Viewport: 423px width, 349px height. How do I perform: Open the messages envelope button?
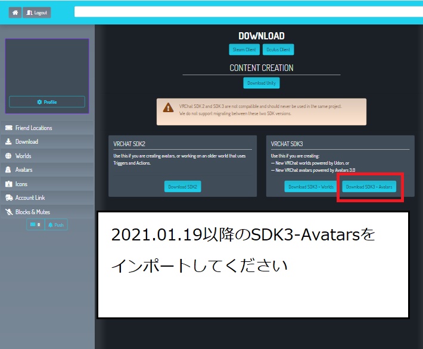[35, 224]
